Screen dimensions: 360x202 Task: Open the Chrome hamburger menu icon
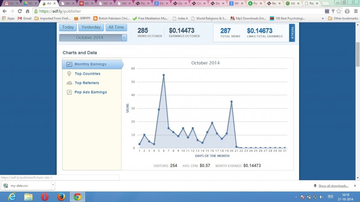coord(355,11)
